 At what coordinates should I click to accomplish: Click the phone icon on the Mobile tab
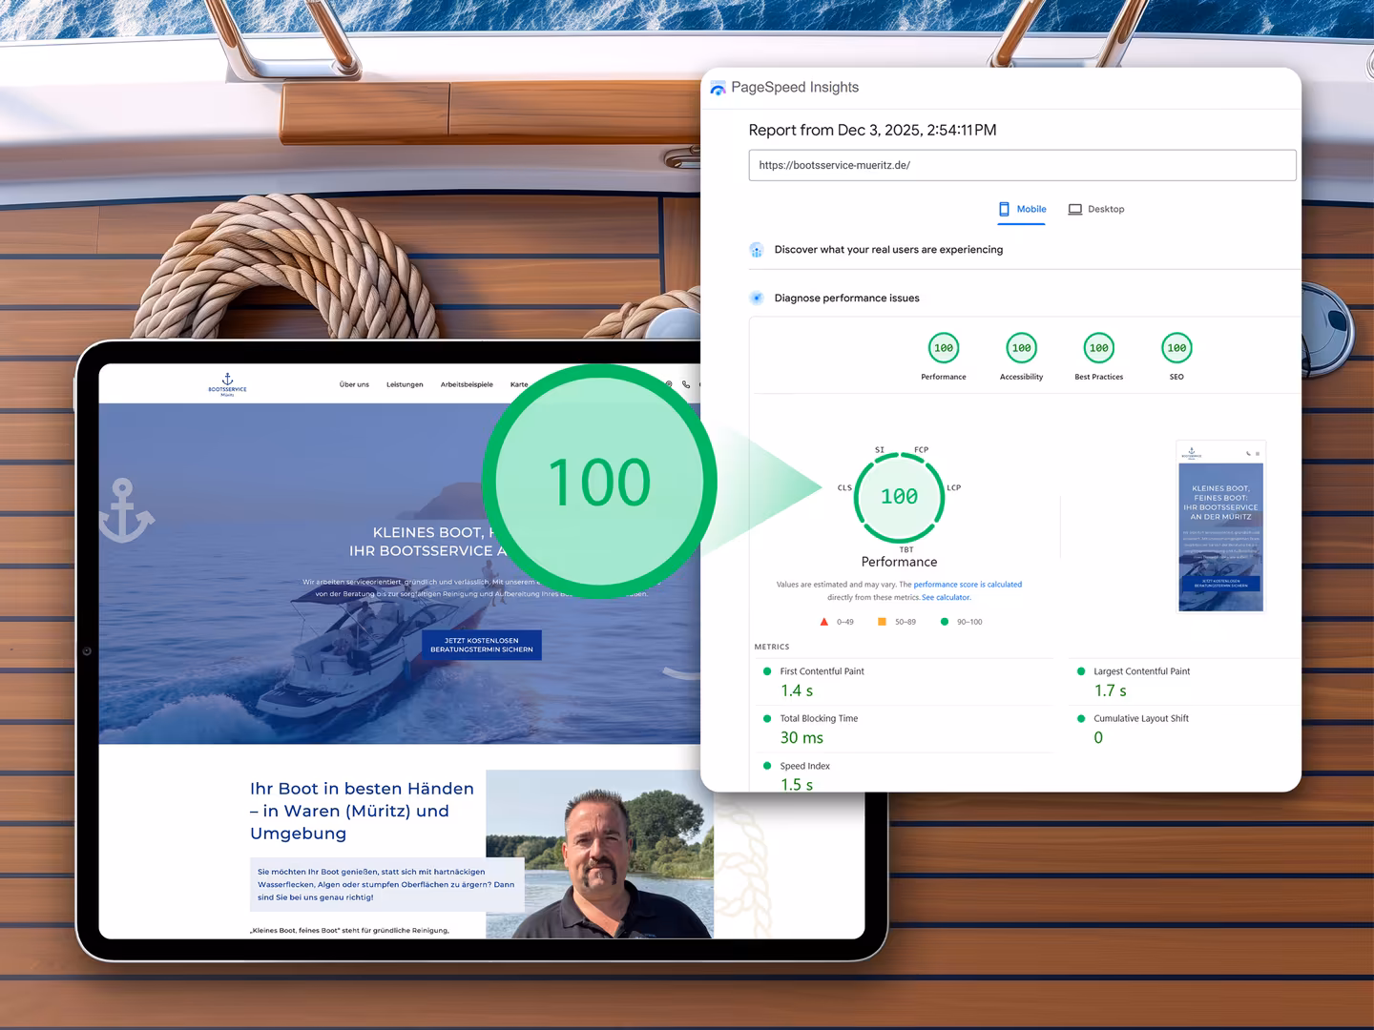coord(1005,209)
